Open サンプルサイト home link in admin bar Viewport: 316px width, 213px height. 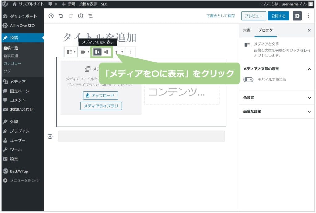pos(28,4)
